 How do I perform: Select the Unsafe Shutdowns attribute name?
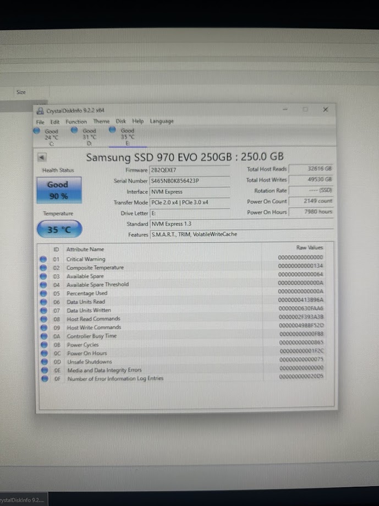pos(90,362)
